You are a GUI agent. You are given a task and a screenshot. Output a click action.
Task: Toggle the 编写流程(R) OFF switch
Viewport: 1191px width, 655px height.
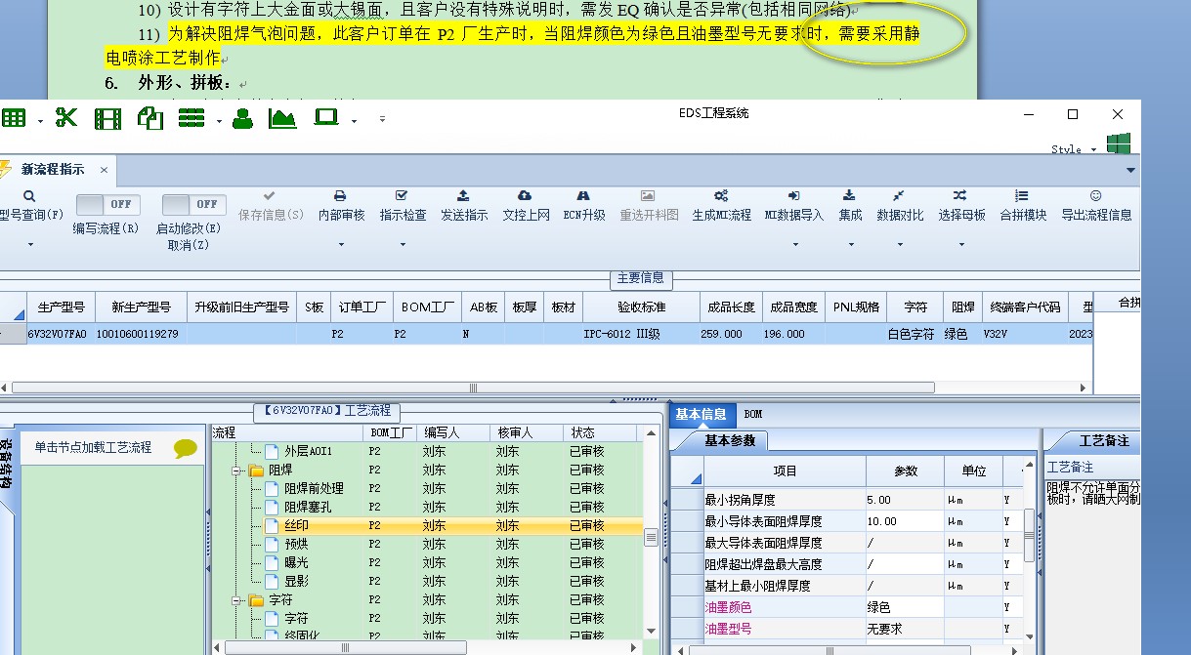pos(107,205)
